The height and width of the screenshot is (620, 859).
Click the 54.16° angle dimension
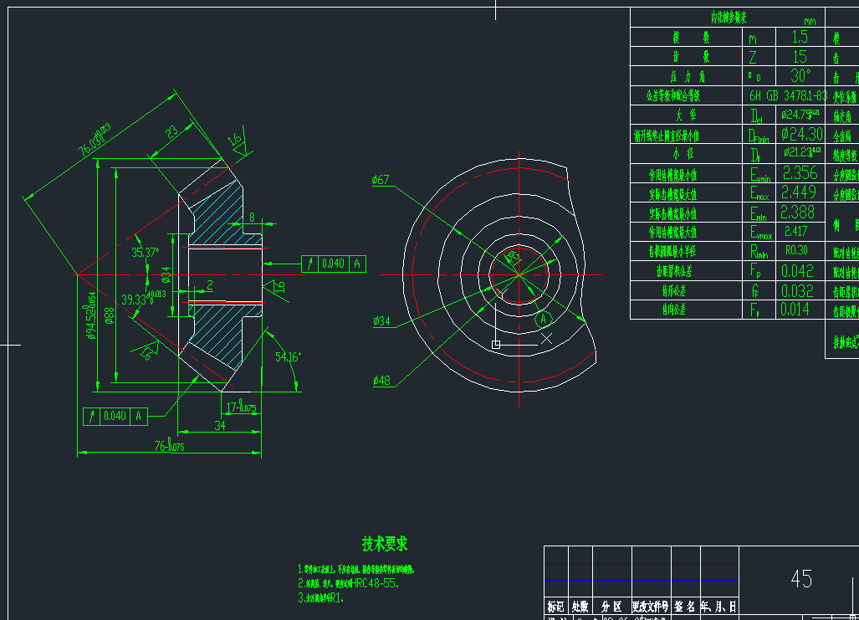pos(288,357)
